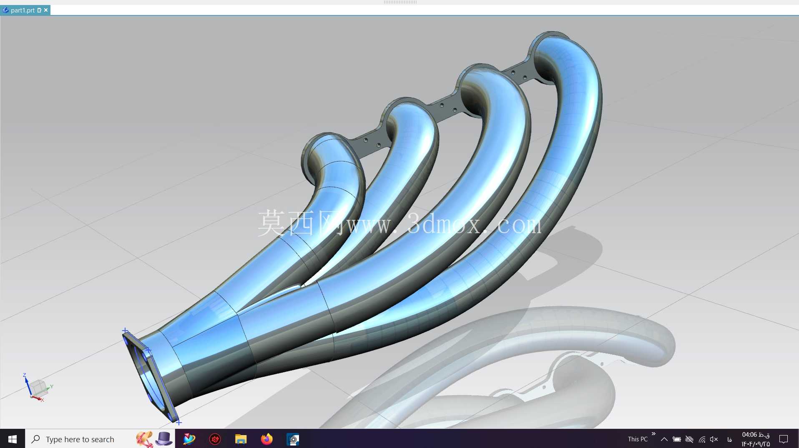The width and height of the screenshot is (799, 448).
Task: Open the red gear app on taskbar
Action: click(x=215, y=439)
